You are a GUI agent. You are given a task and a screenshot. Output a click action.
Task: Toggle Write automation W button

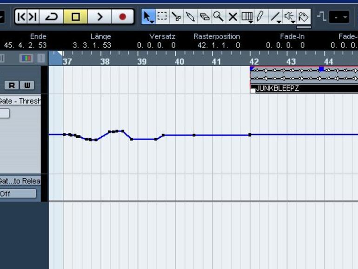pyautogui.click(x=27, y=85)
